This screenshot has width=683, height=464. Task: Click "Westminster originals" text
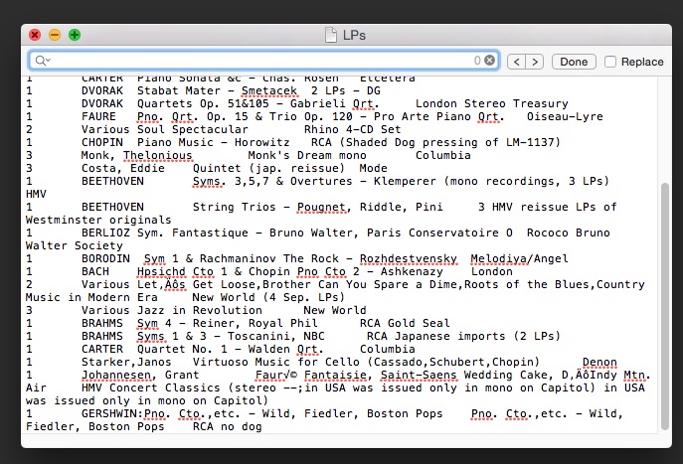coord(98,220)
